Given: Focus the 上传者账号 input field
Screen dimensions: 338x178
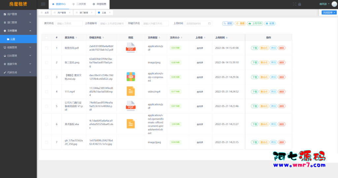Looking at the screenshot, I should click(x=112, y=23).
